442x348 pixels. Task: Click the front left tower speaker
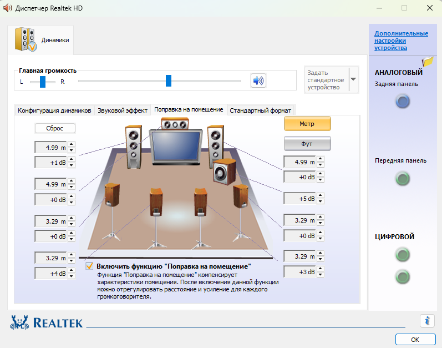tap(133, 147)
